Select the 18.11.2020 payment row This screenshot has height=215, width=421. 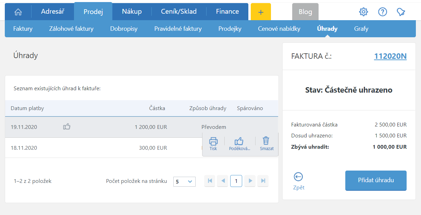click(x=103, y=148)
